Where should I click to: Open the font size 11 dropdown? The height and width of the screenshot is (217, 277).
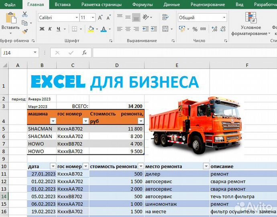(x=93, y=18)
